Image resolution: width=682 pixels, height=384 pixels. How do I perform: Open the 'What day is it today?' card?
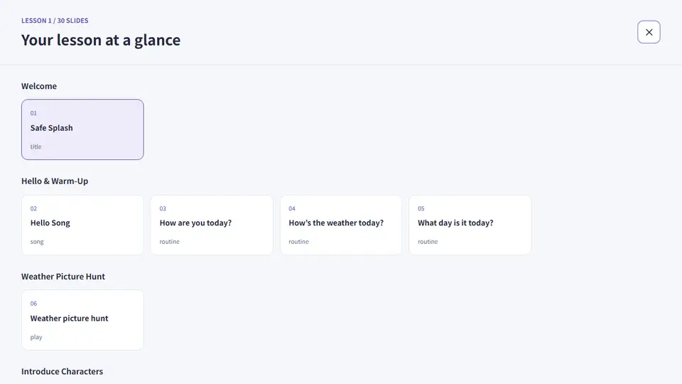pyautogui.click(x=470, y=225)
